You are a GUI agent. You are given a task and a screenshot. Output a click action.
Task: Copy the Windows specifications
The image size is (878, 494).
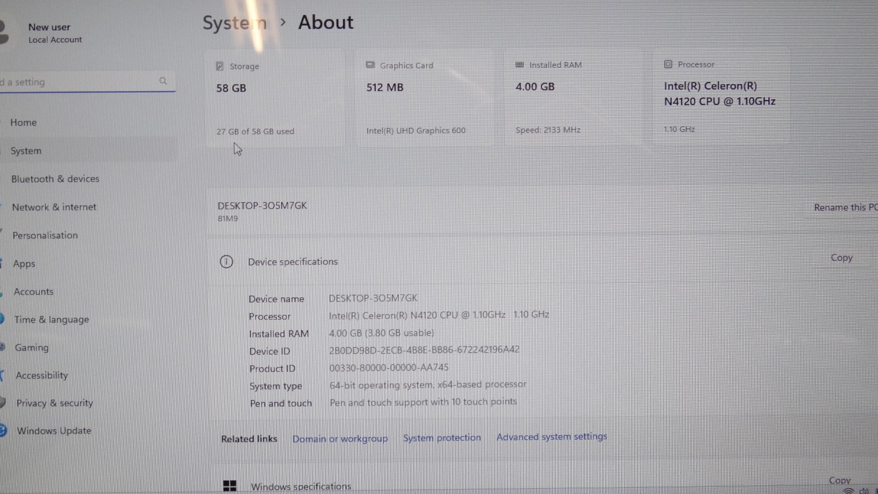pos(840,480)
